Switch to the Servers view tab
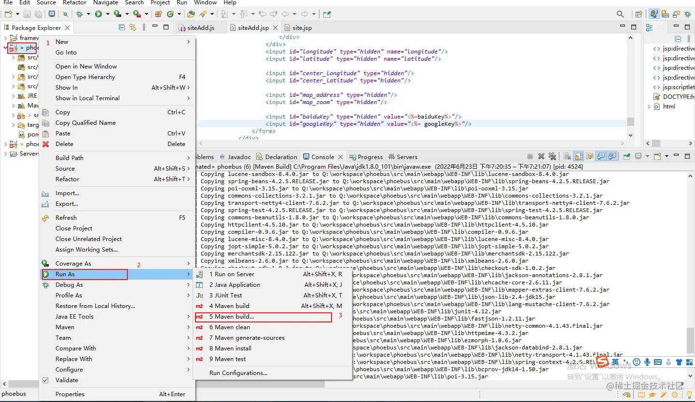Image resolution: width=695 pixels, height=402 pixels. 403,157
